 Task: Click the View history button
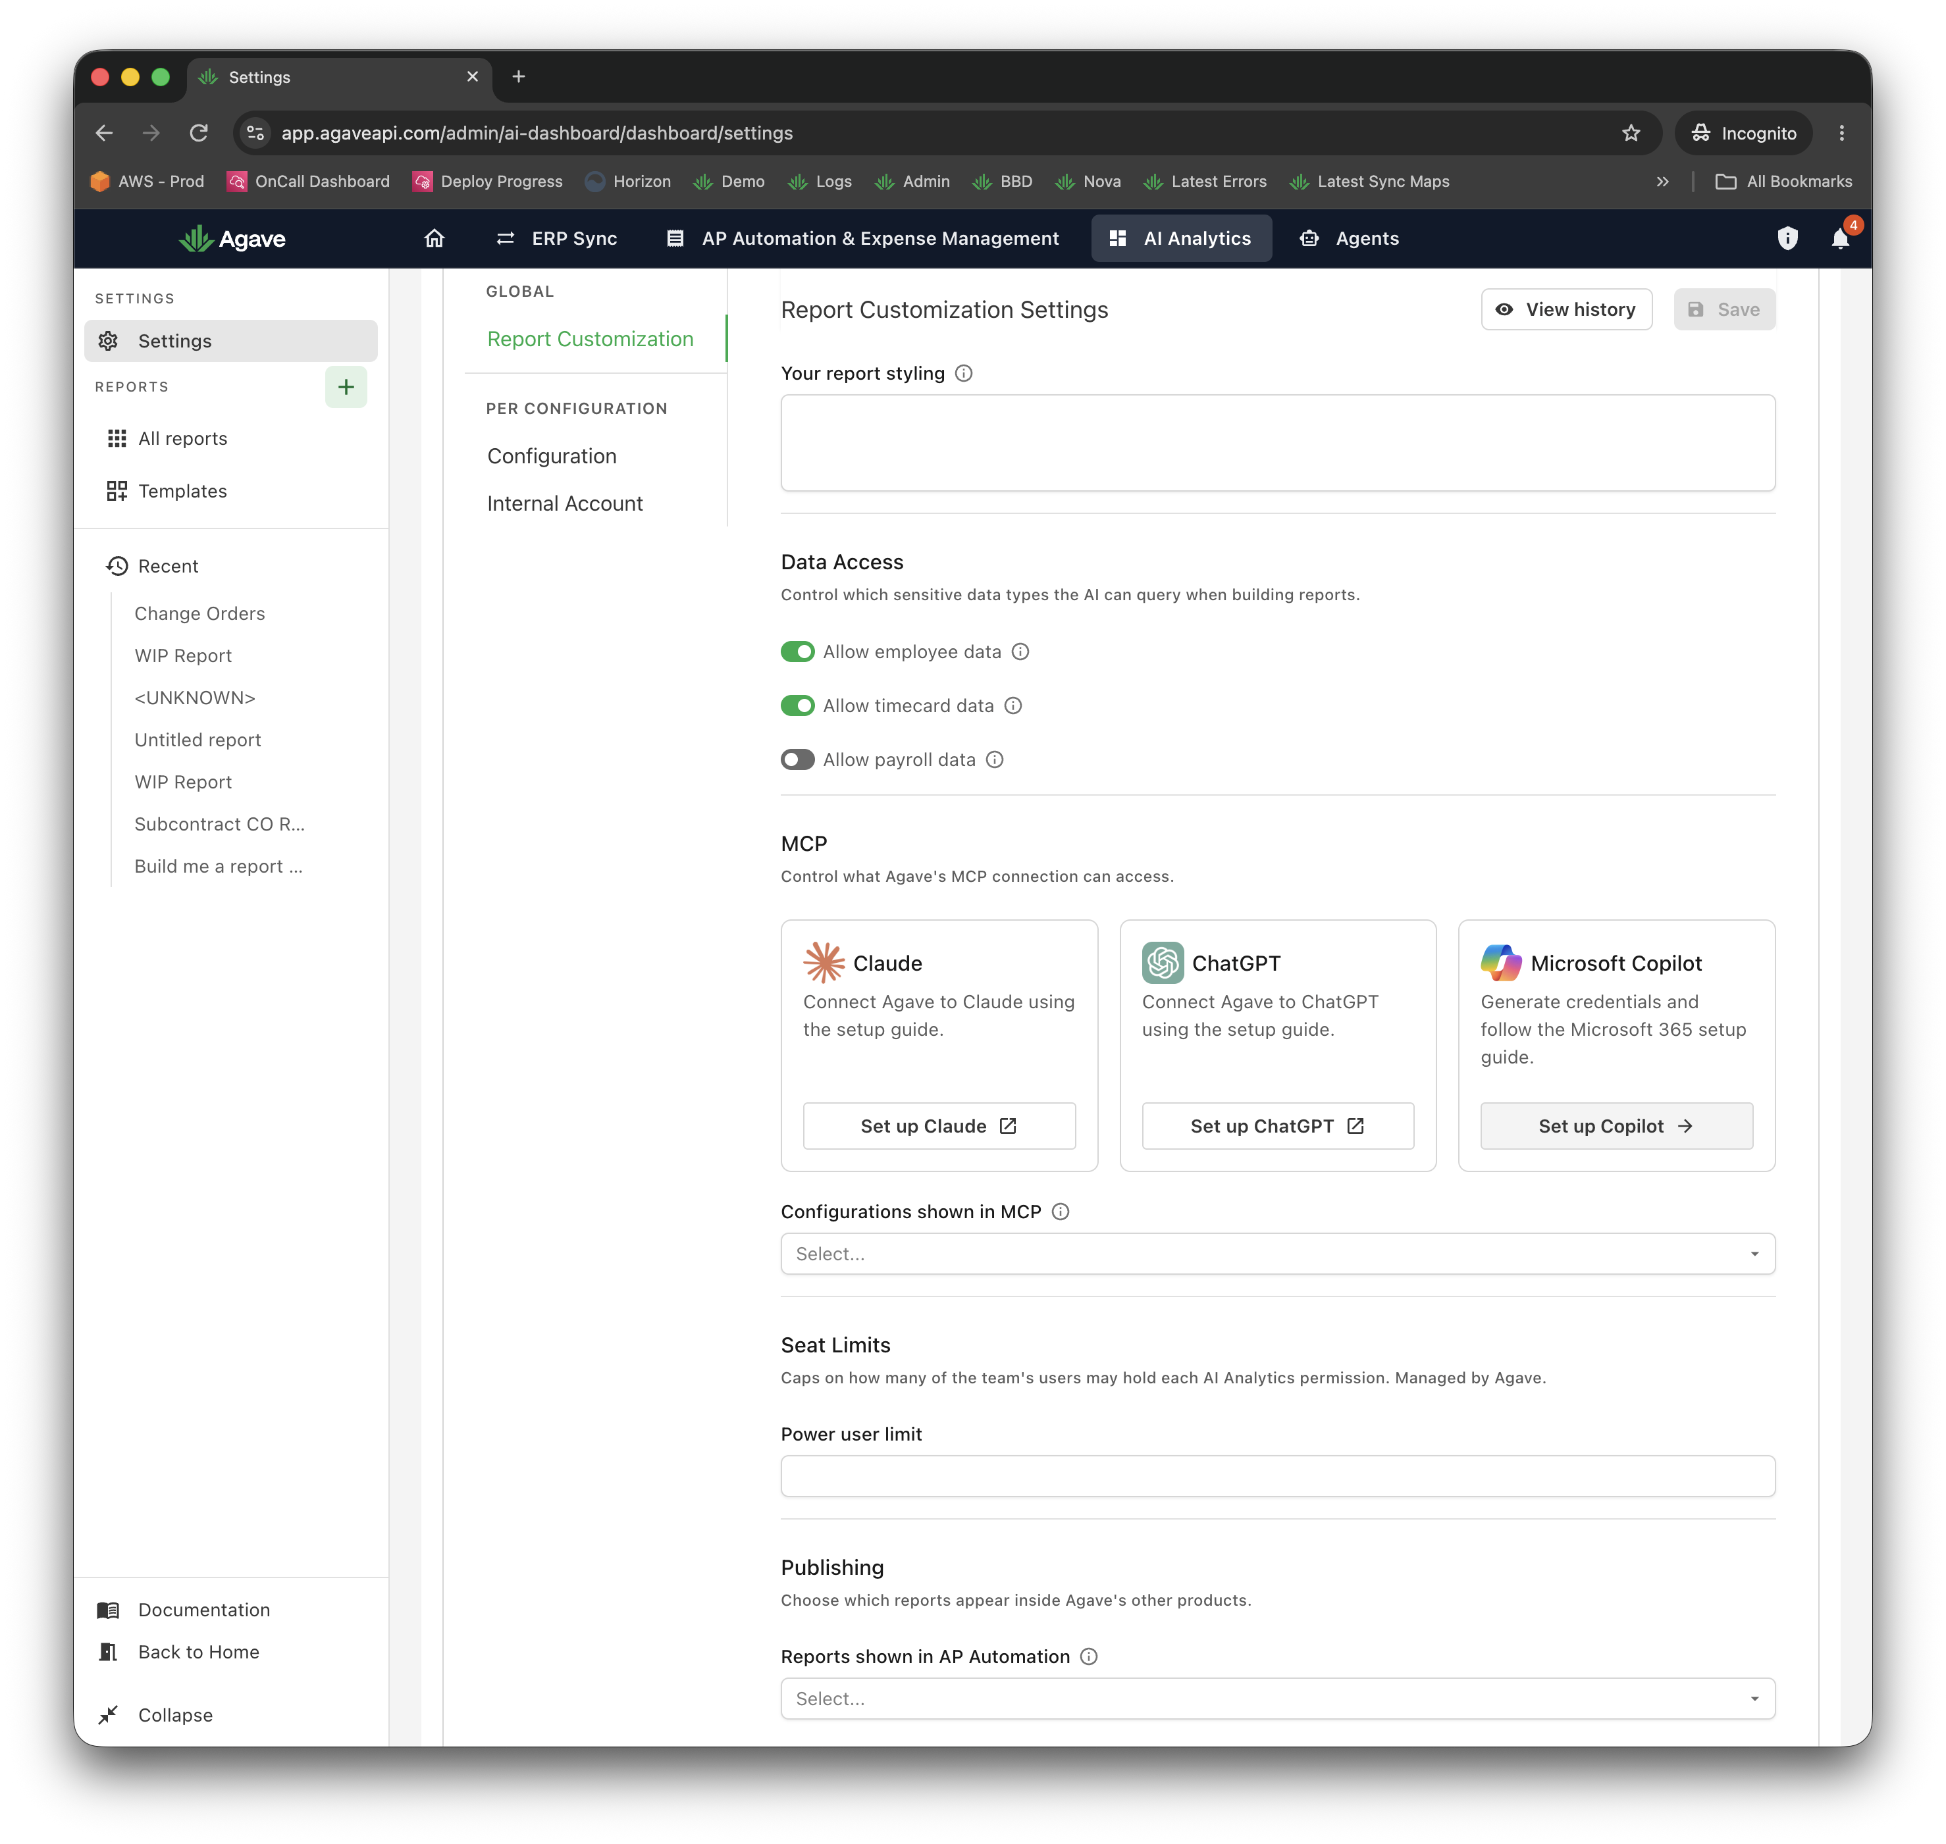(1566, 309)
